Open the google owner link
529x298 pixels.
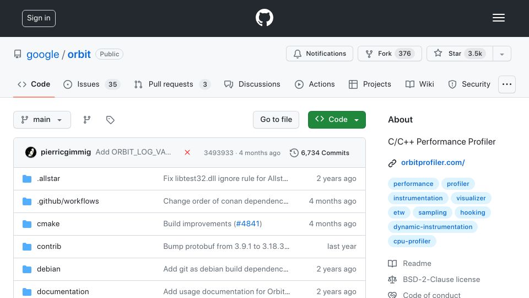click(43, 55)
